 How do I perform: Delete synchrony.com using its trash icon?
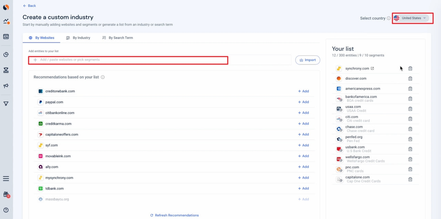pos(410,68)
